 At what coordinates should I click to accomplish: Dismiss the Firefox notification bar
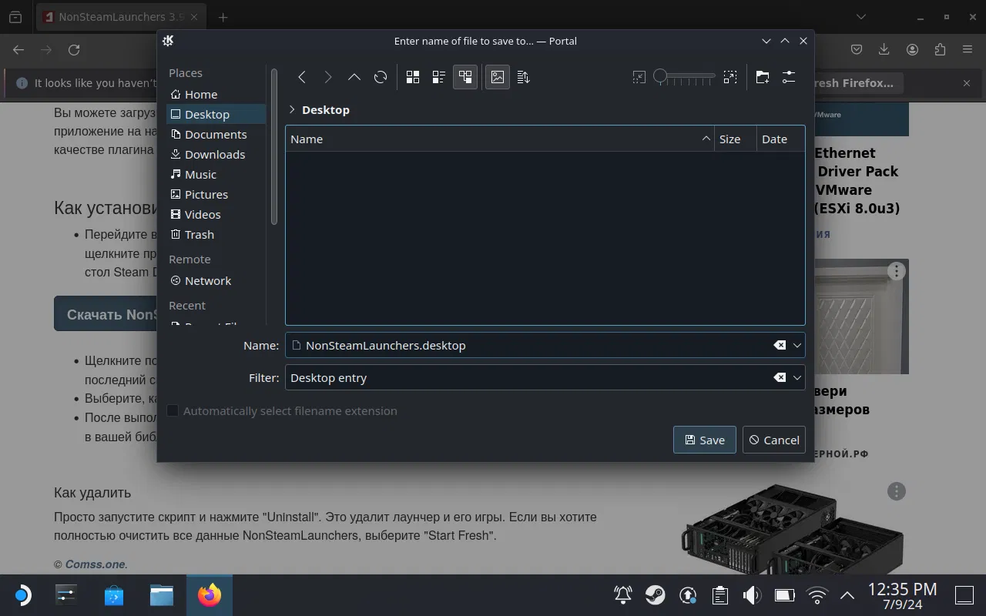coord(967,83)
